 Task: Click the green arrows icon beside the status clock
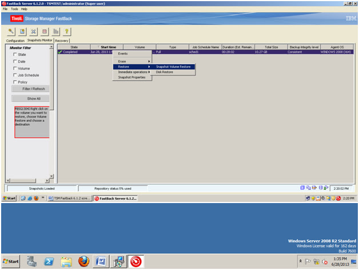326,188
